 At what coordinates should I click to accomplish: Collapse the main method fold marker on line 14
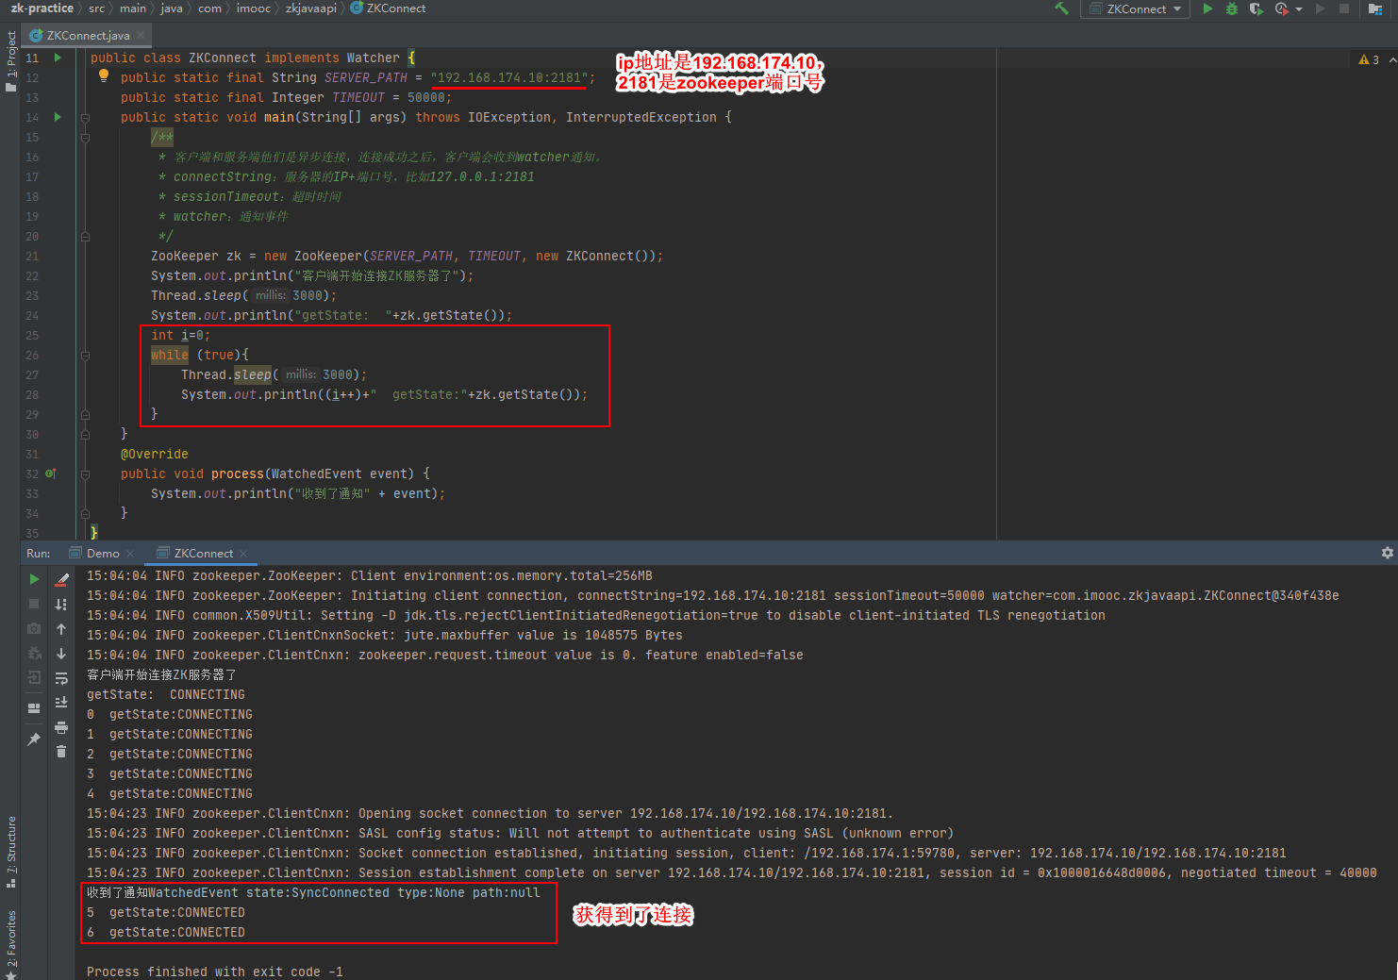(85, 118)
